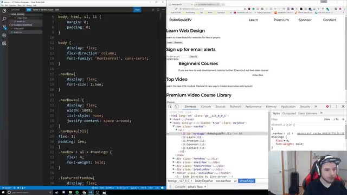Open File Explorer from the taskbar
347x195 pixels.
pyautogui.click(x=70, y=192)
